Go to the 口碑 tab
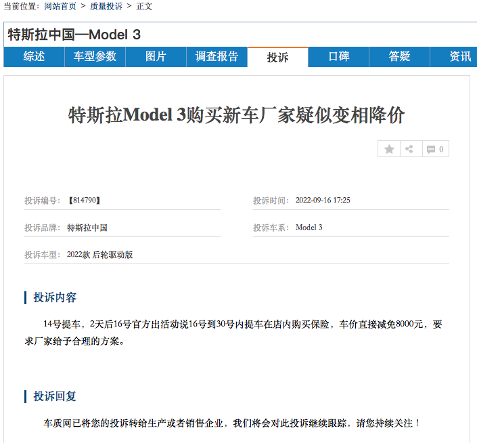Image resolution: width=477 pixels, height=443 pixels. click(x=338, y=57)
